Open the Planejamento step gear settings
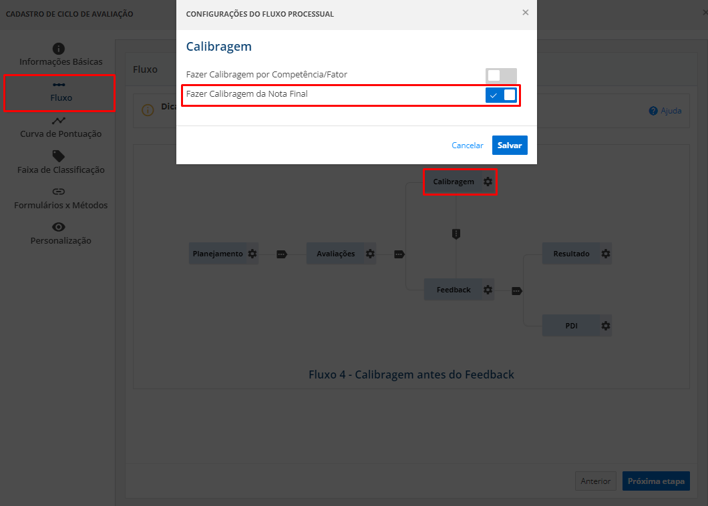The image size is (708, 506). [252, 254]
